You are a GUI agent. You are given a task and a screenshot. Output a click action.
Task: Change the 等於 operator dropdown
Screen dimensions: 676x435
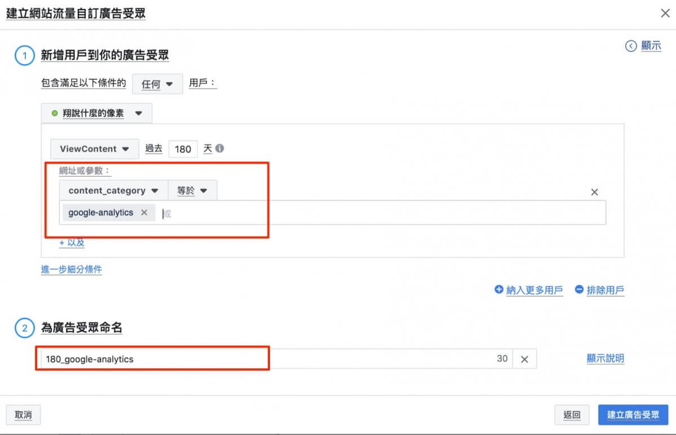[x=192, y=191]
